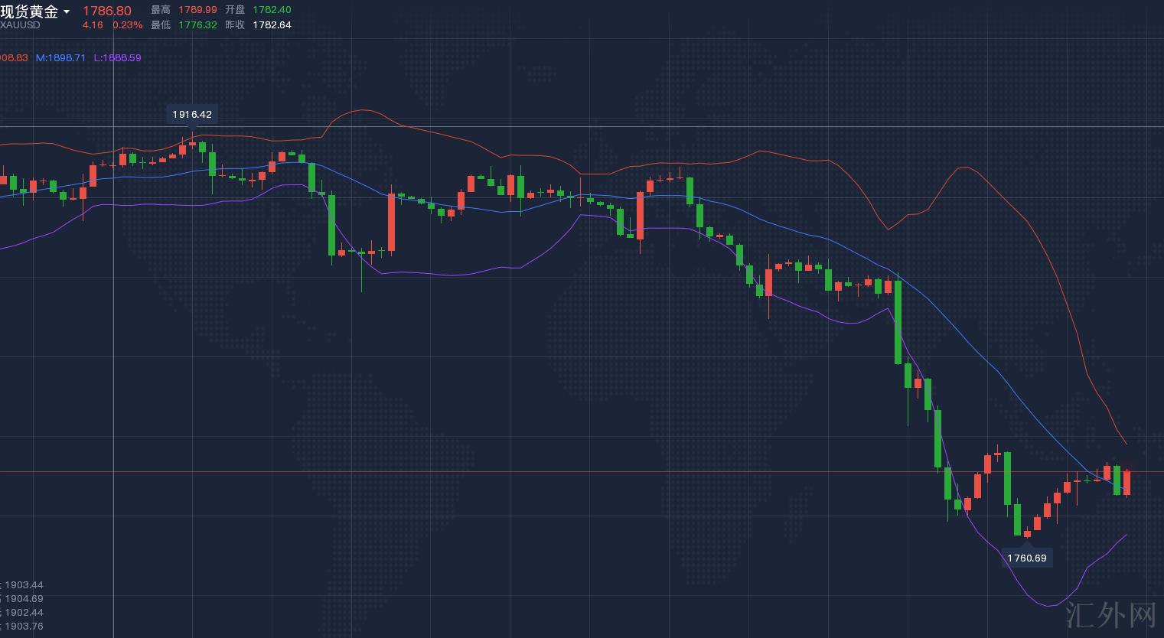Screen dimensions: 1164x638
Task: Click the 1916.42 high price marker
Action: coord(192,114)
